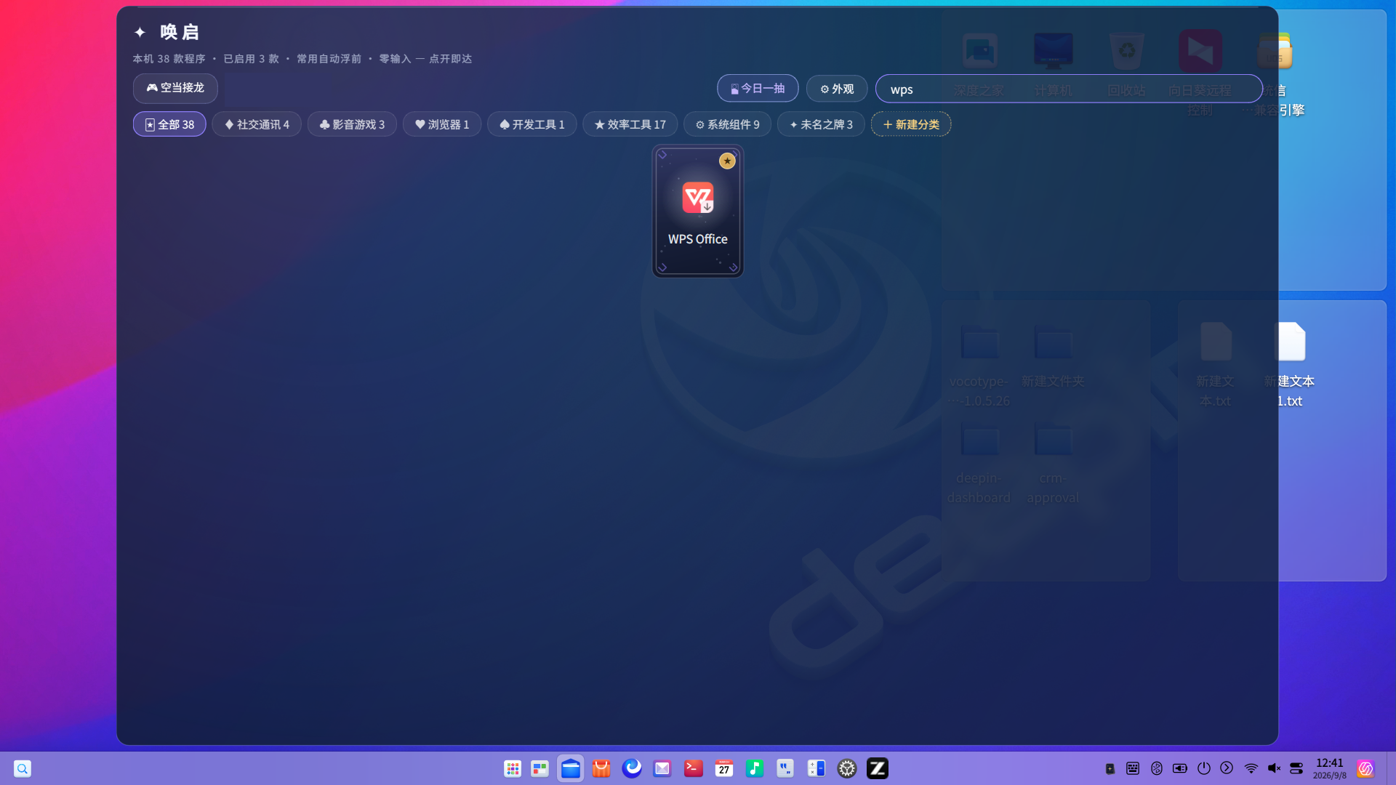Open the calculator icon in dock
1396x785 pixels.
(x=817, y=768)
